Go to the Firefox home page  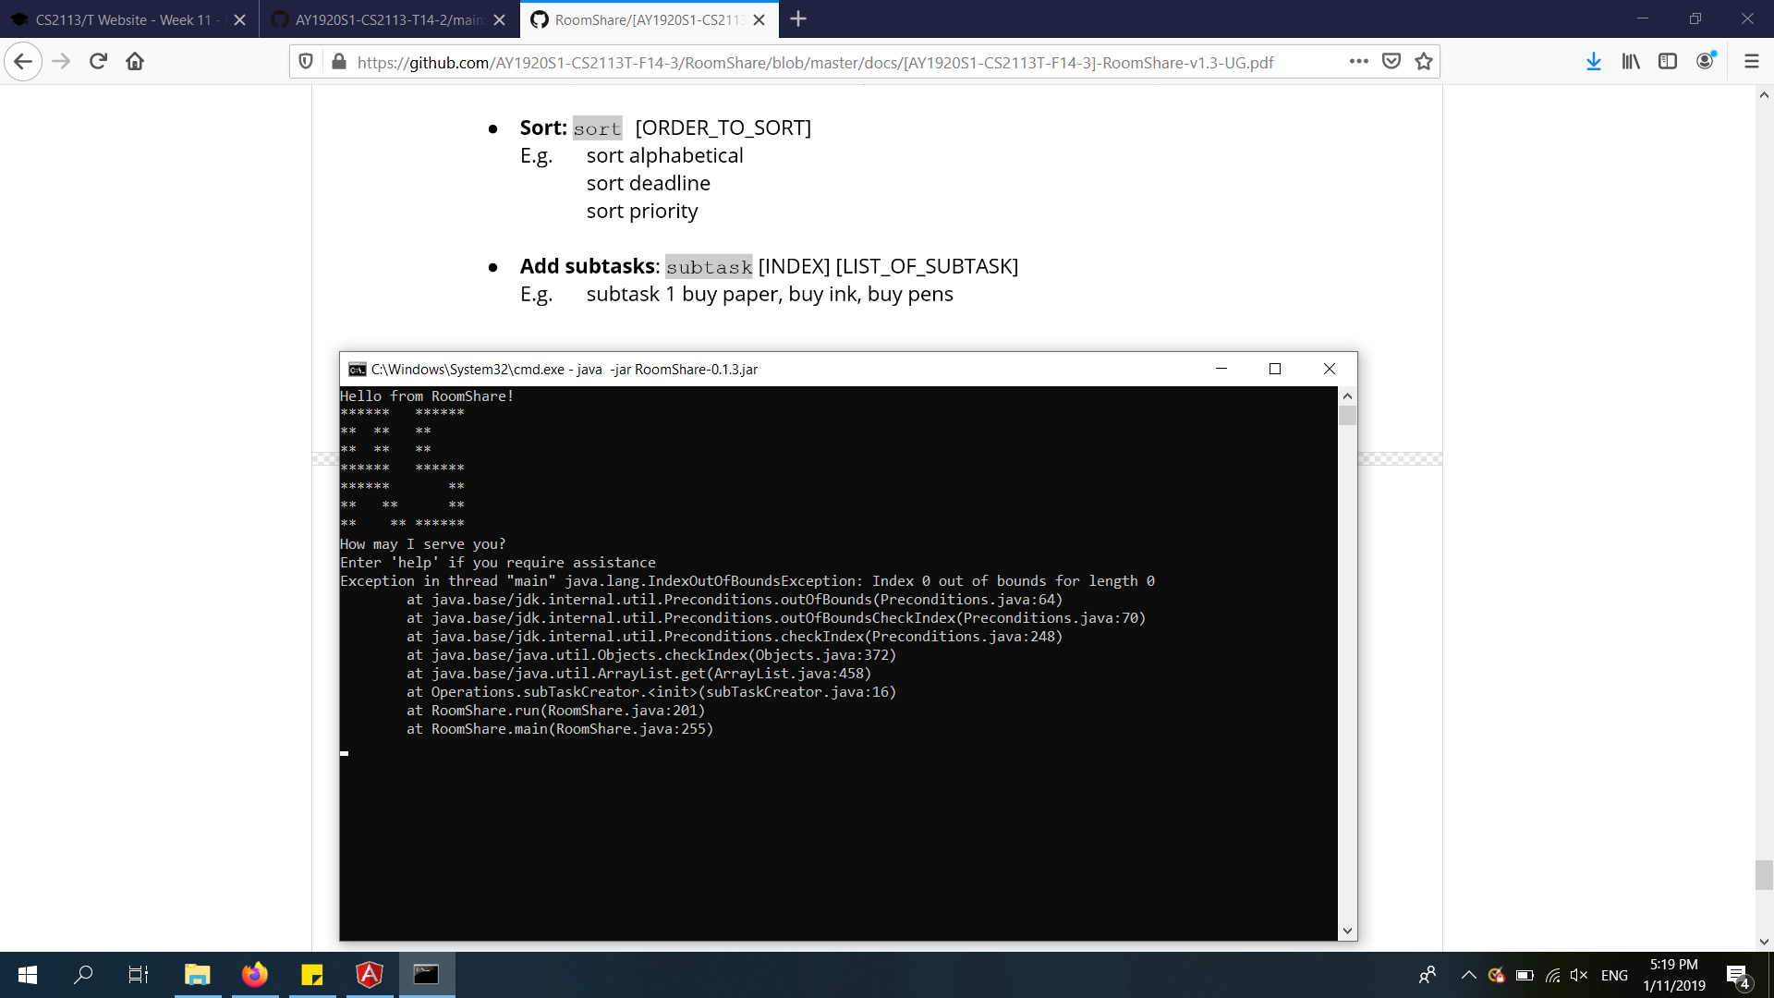(x=135, y=62)
